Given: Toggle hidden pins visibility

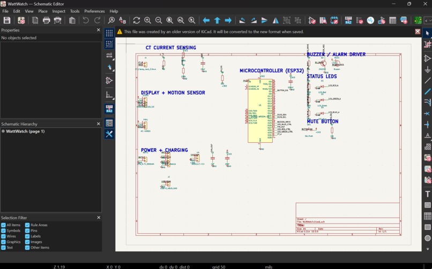Looking at the screenshot, I should point(109,81).
